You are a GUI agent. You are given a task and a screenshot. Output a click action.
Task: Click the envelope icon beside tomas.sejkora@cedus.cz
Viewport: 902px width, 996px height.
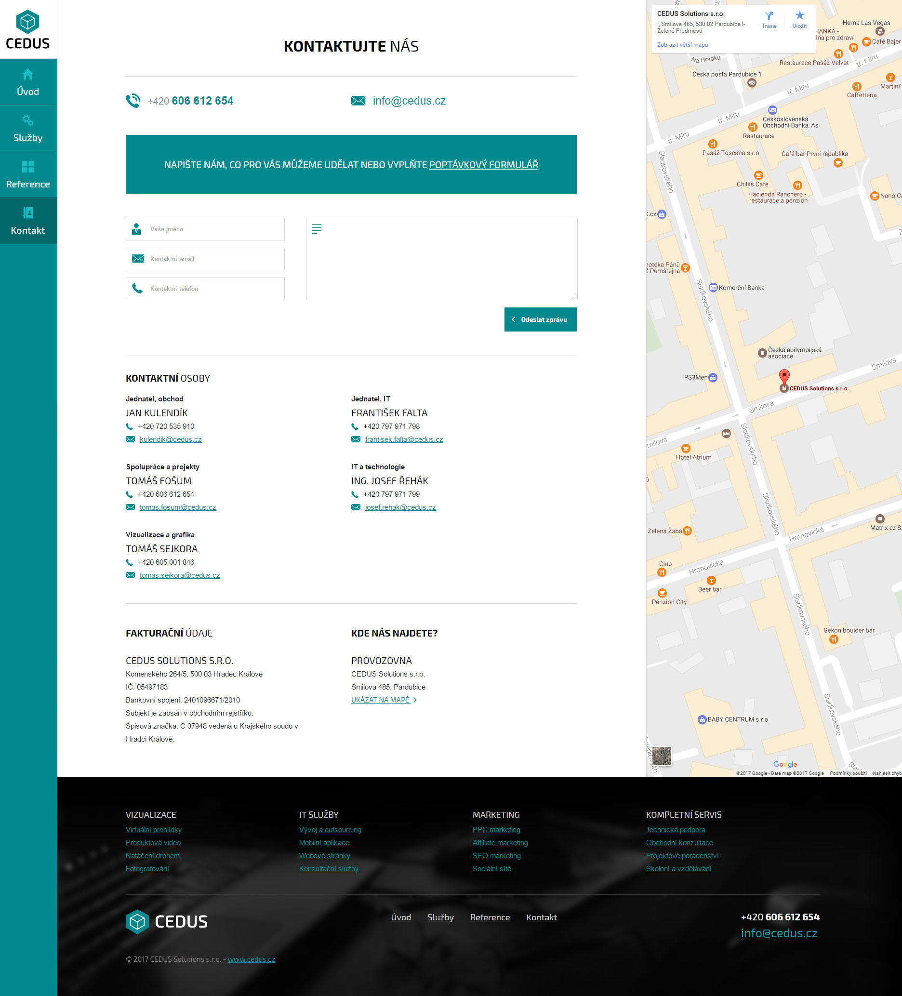[x=131, y=575]
